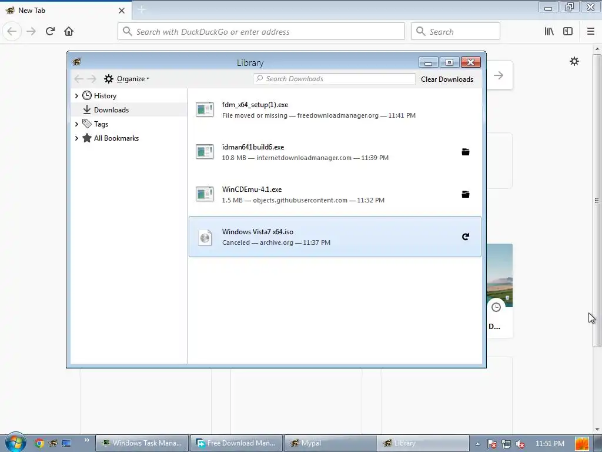Expand the Tags tree node
The image size is (602, 452).
(x=76, y=124)
